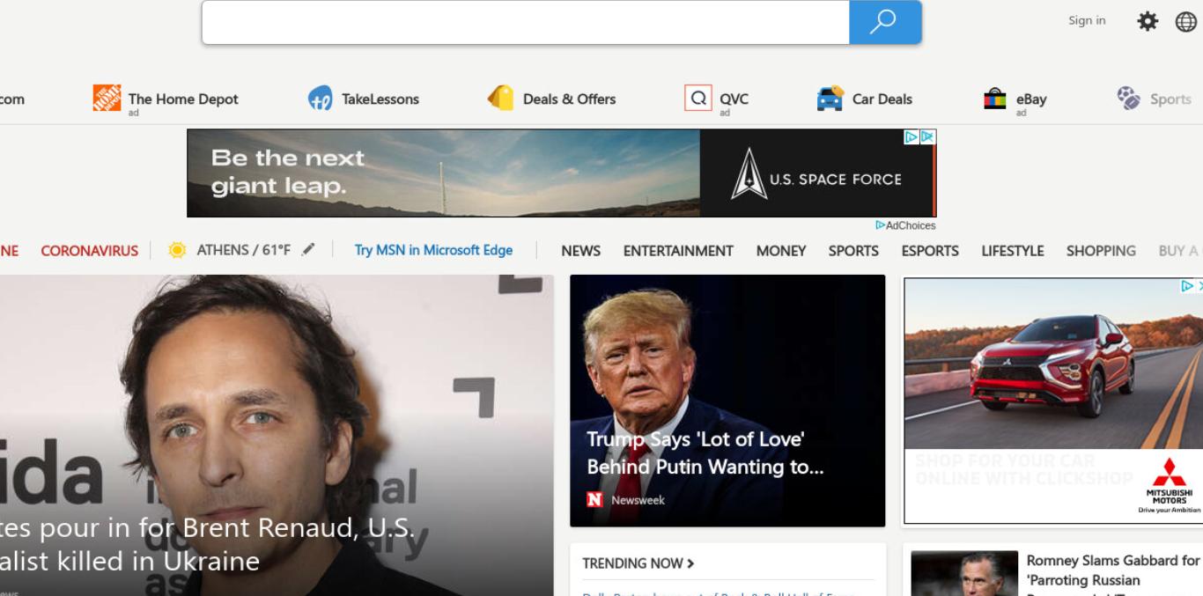Click the sunny weather icon
Viewport: 1203px width, 596px height.
(x=177, y=250)
